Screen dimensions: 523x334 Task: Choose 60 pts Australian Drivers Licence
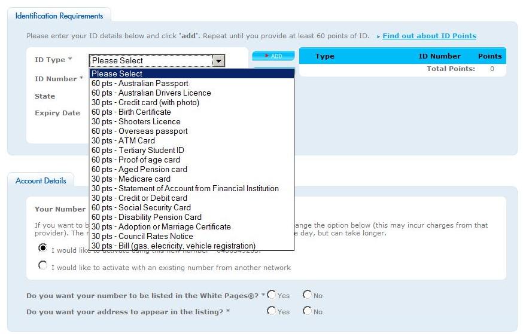[x=151, y=93]
